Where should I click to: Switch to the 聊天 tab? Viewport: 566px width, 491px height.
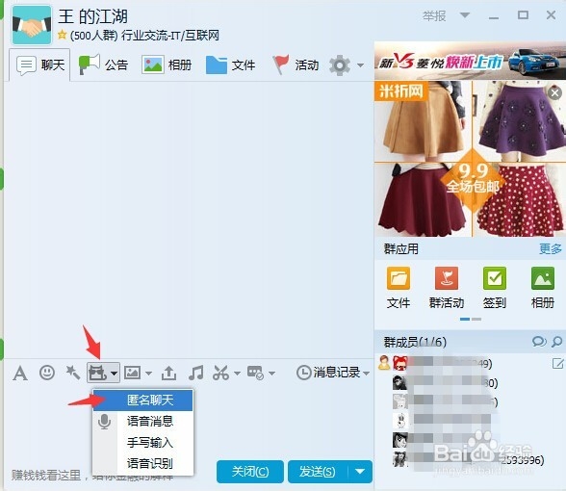[39, 65]
